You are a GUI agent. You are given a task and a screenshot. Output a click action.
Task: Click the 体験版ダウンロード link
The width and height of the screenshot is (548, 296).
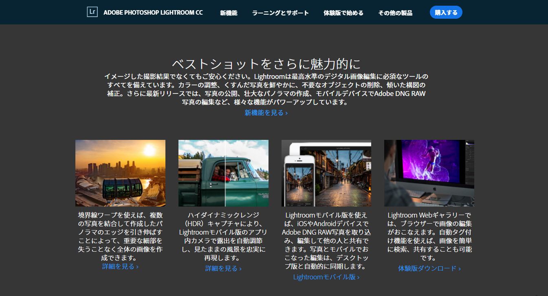(x=429, y=268)
